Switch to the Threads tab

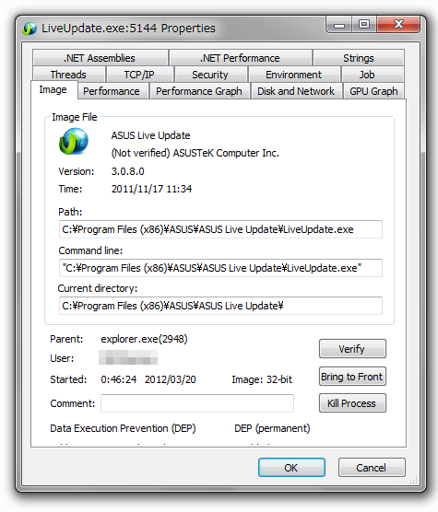tap(68, 75)
